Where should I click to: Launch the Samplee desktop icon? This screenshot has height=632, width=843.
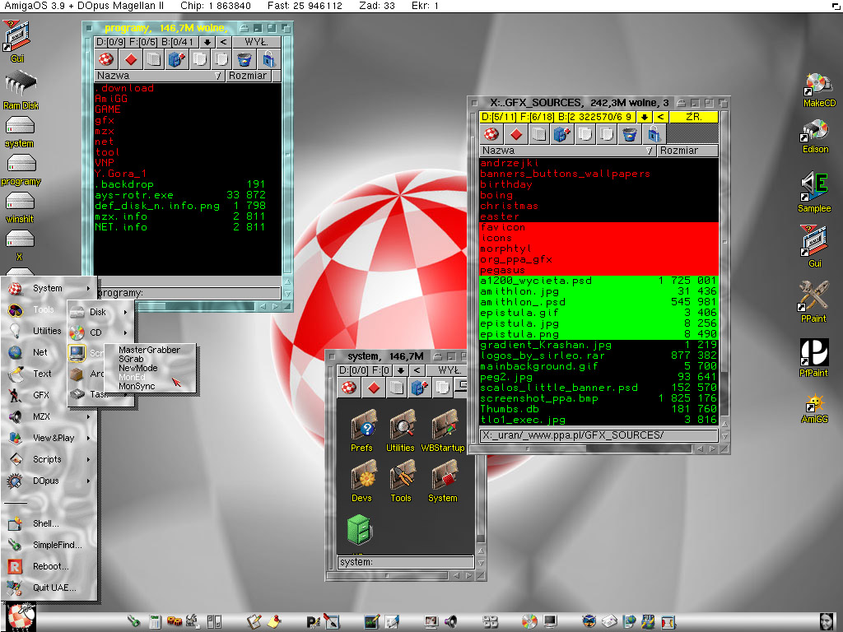pyautogui.click(x=814, y=193)
